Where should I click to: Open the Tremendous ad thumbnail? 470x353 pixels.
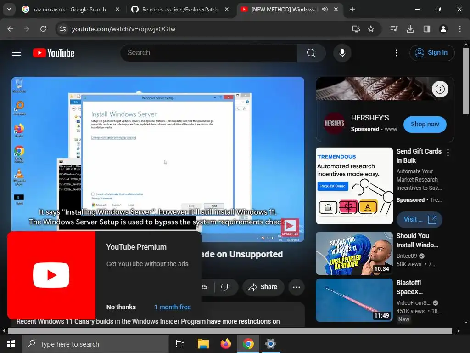(354, 186)
